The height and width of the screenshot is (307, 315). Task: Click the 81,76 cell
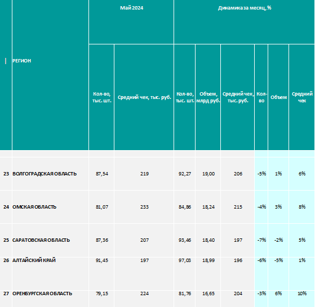tap(185, 299)
